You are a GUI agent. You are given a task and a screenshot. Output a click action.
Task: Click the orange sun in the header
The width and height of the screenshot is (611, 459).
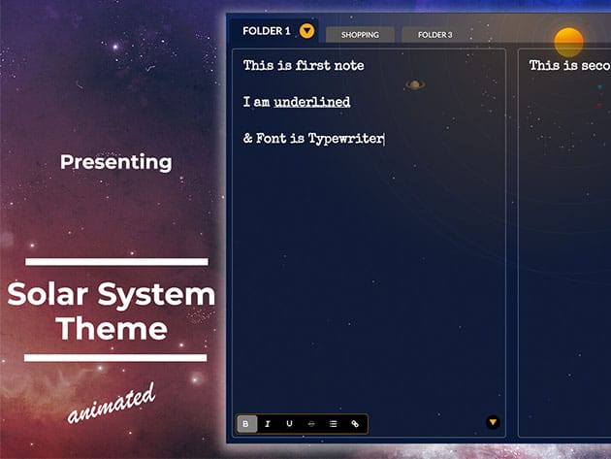[x=568, y=42]
